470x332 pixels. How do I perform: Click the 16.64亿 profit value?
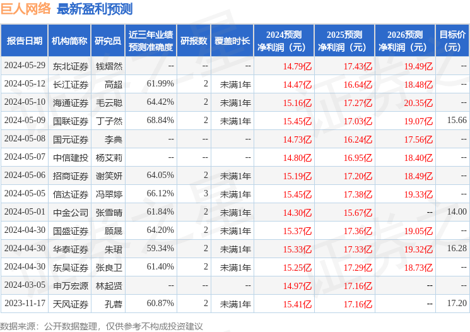[358, 85]
